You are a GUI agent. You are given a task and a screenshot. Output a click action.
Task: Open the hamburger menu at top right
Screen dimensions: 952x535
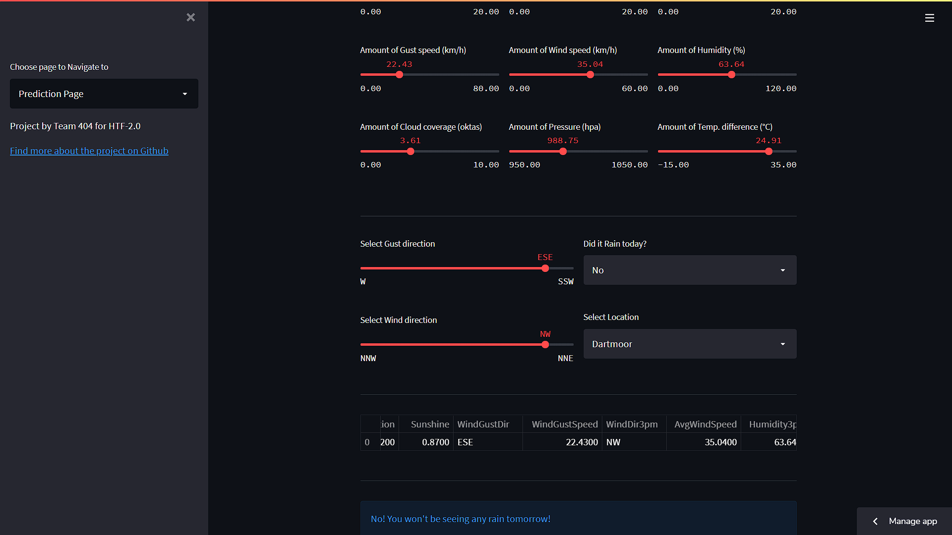tap(930, 18)
